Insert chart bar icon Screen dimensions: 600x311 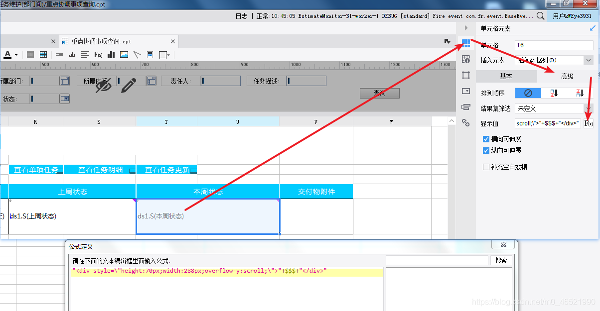pyautogui.click(x=111, y=55)
